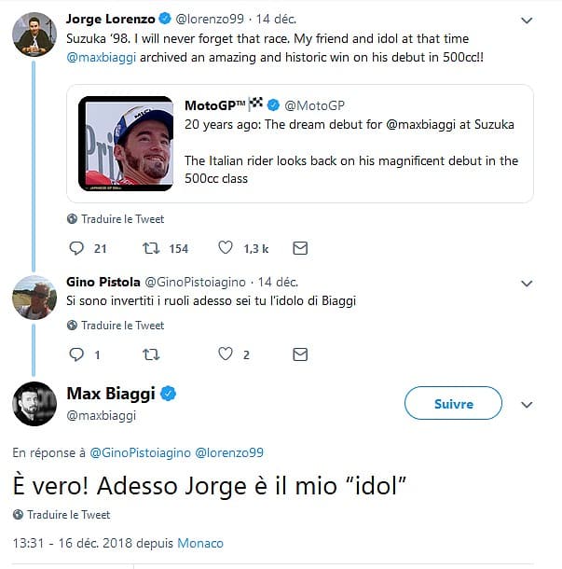Retweet Gino Pistola's reply
The height and width of the screenshot is (569, 562).
[151, 354]
